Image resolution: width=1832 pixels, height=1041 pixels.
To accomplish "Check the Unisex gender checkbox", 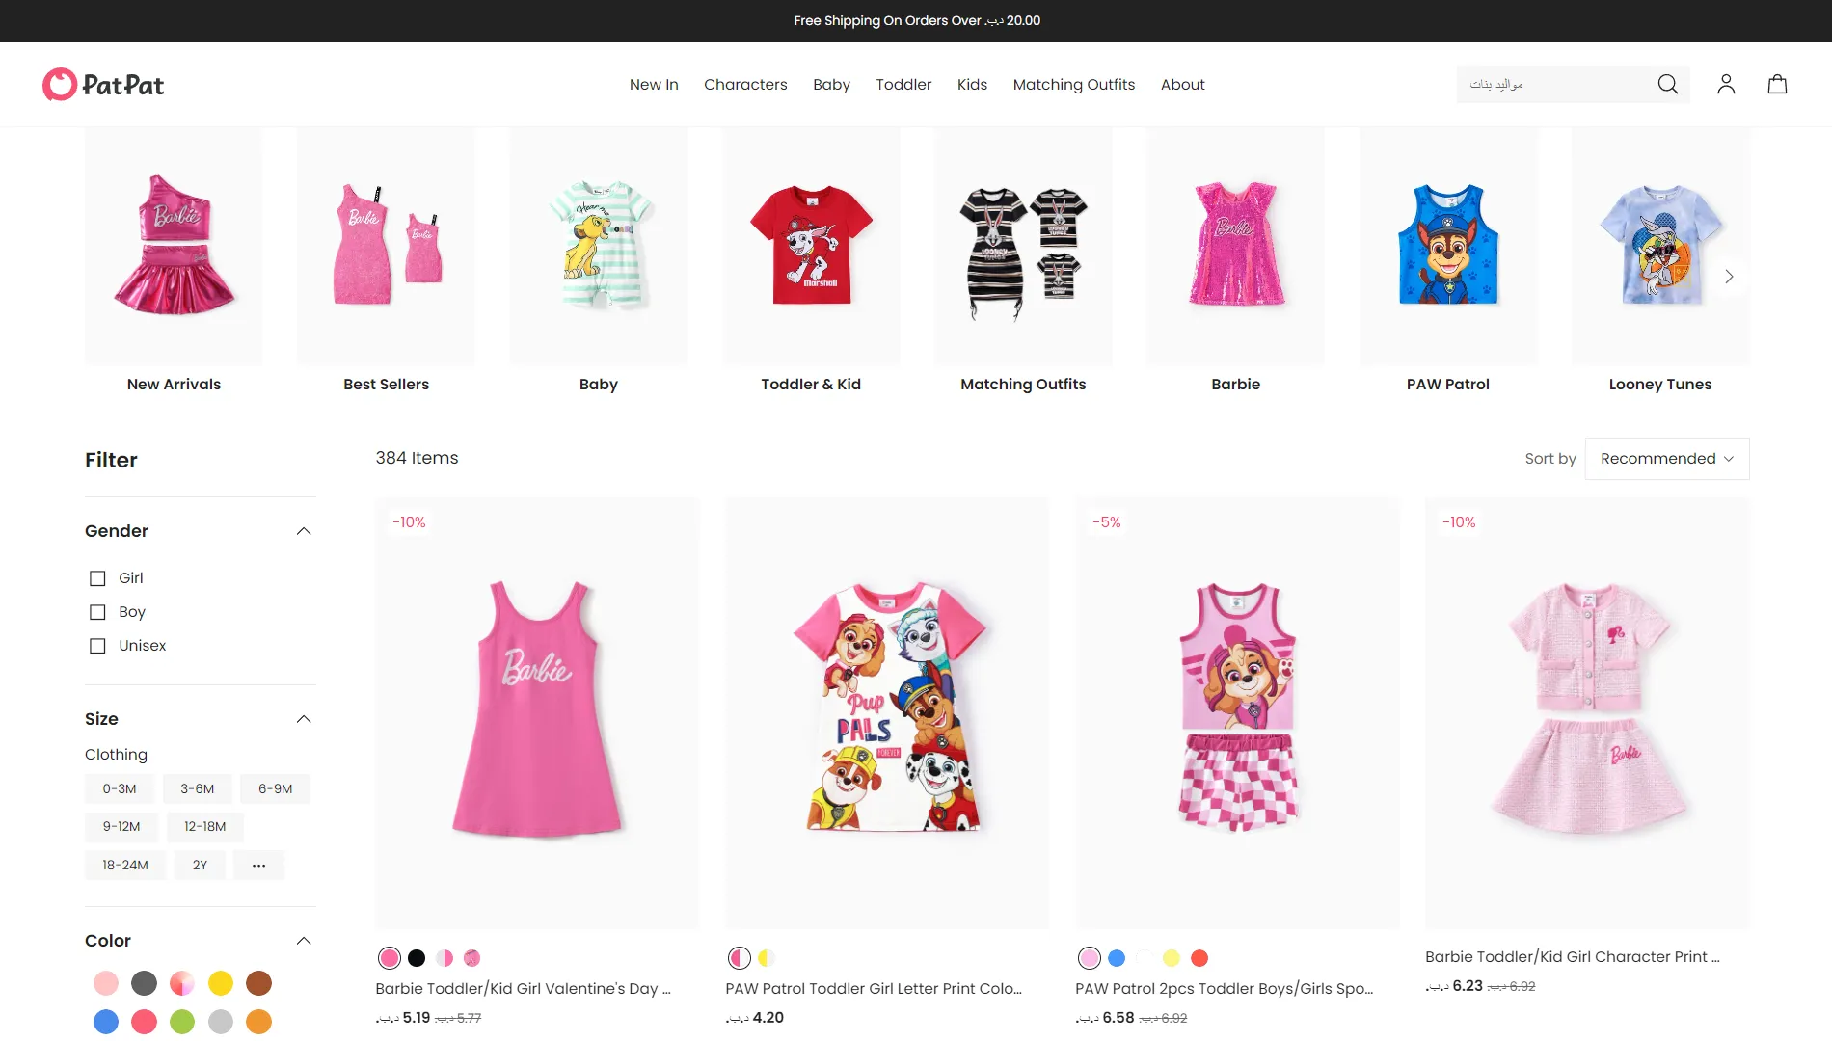I will pyautogui.click(x=97, y=646).
